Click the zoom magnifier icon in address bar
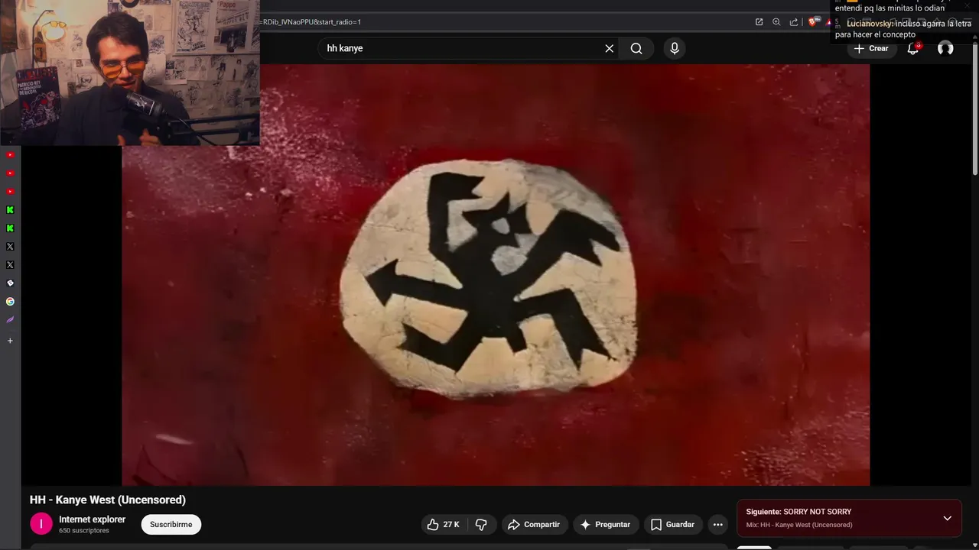 click(x=776, y=22)
